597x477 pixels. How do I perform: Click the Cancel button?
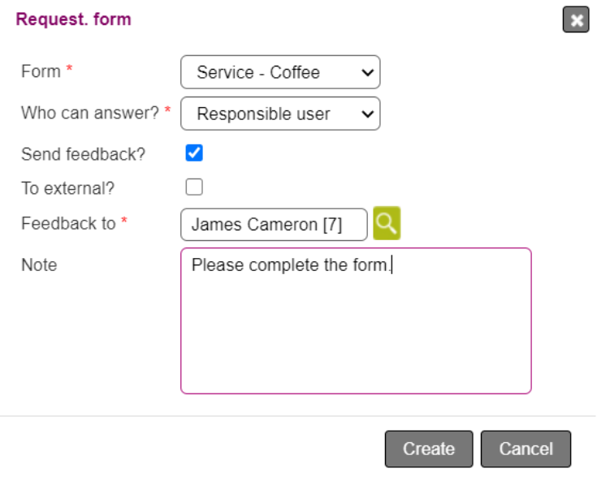(x=526, y=449)
